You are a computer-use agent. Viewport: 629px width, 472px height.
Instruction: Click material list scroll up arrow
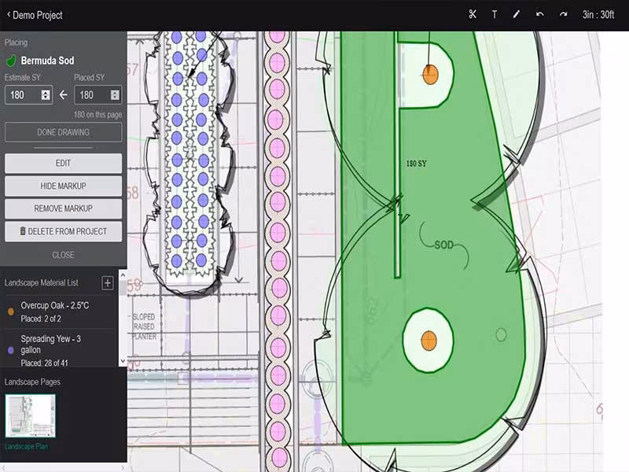pyautogui.click(x=123, y=275)
